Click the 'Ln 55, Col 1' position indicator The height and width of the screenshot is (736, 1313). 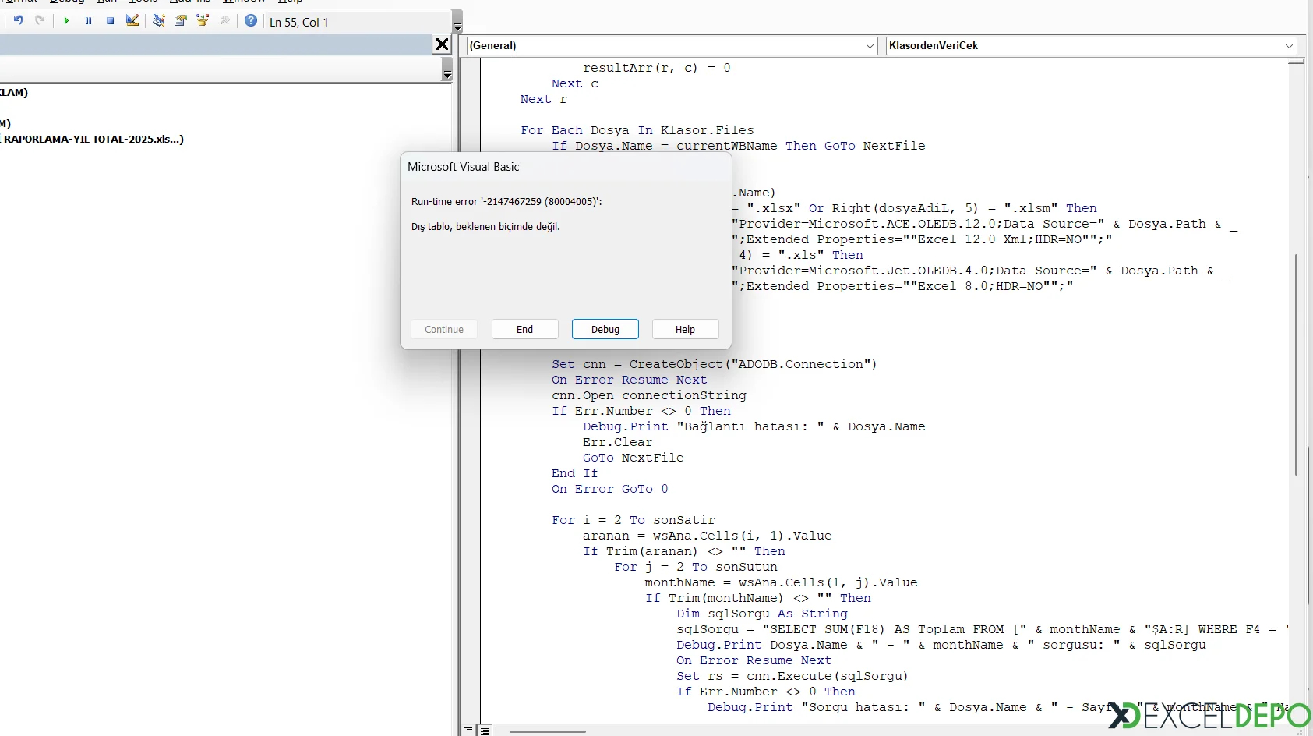click(x=299, y=23)
